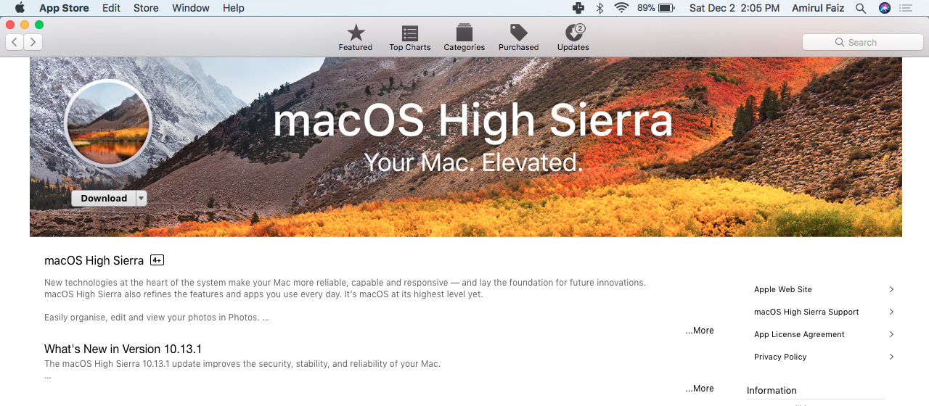Image resolution: width=929 pixels, height=406 pixels.
Task: Go back with the left arrow
Action: pos(15,42)
